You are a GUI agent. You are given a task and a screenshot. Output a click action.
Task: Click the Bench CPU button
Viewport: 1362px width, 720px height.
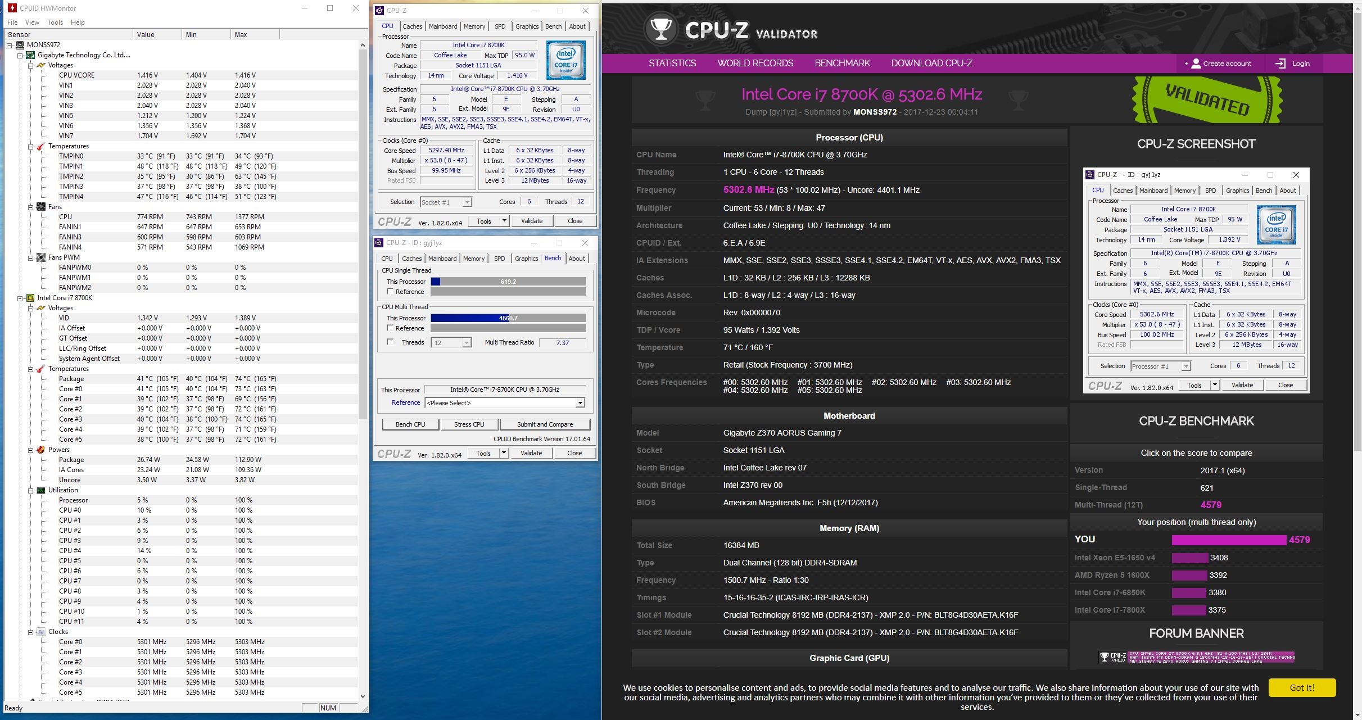pyautogui.click(x=410, y=424)
